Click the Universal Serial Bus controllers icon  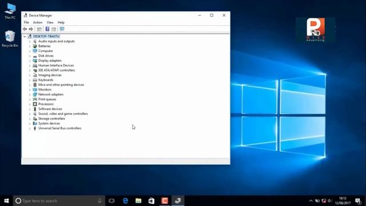pos(35,128)
